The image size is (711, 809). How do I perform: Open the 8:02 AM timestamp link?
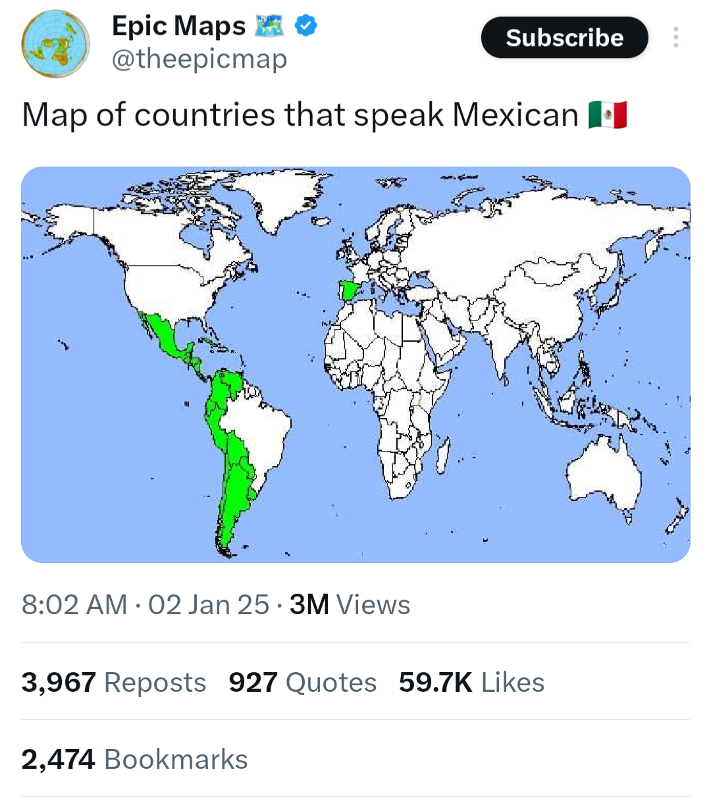(x=74, y=604)
